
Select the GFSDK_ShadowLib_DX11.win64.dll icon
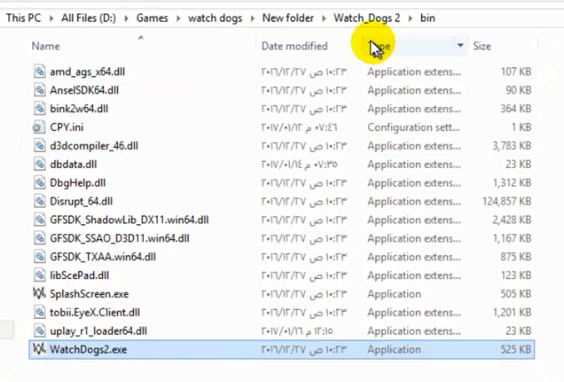(40, 220)
